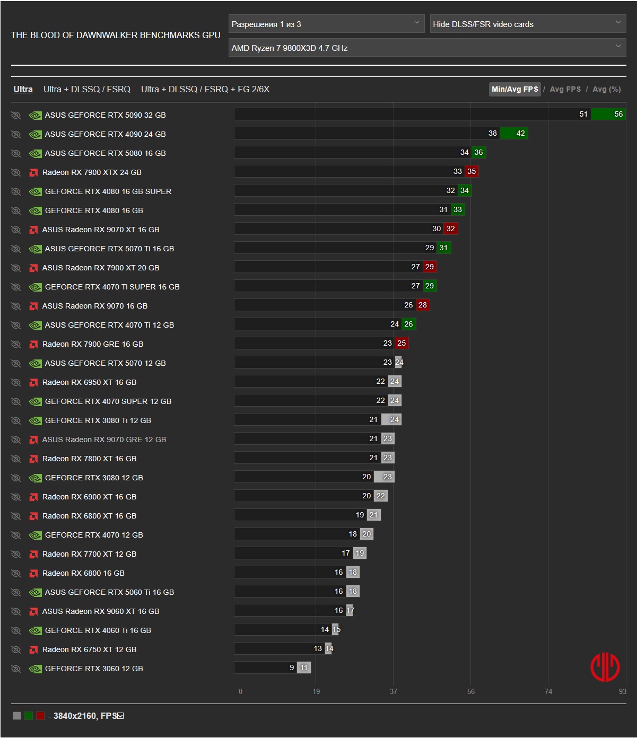Click AMD logo beside Radeon RX 7800 XT

click(33, 459)
